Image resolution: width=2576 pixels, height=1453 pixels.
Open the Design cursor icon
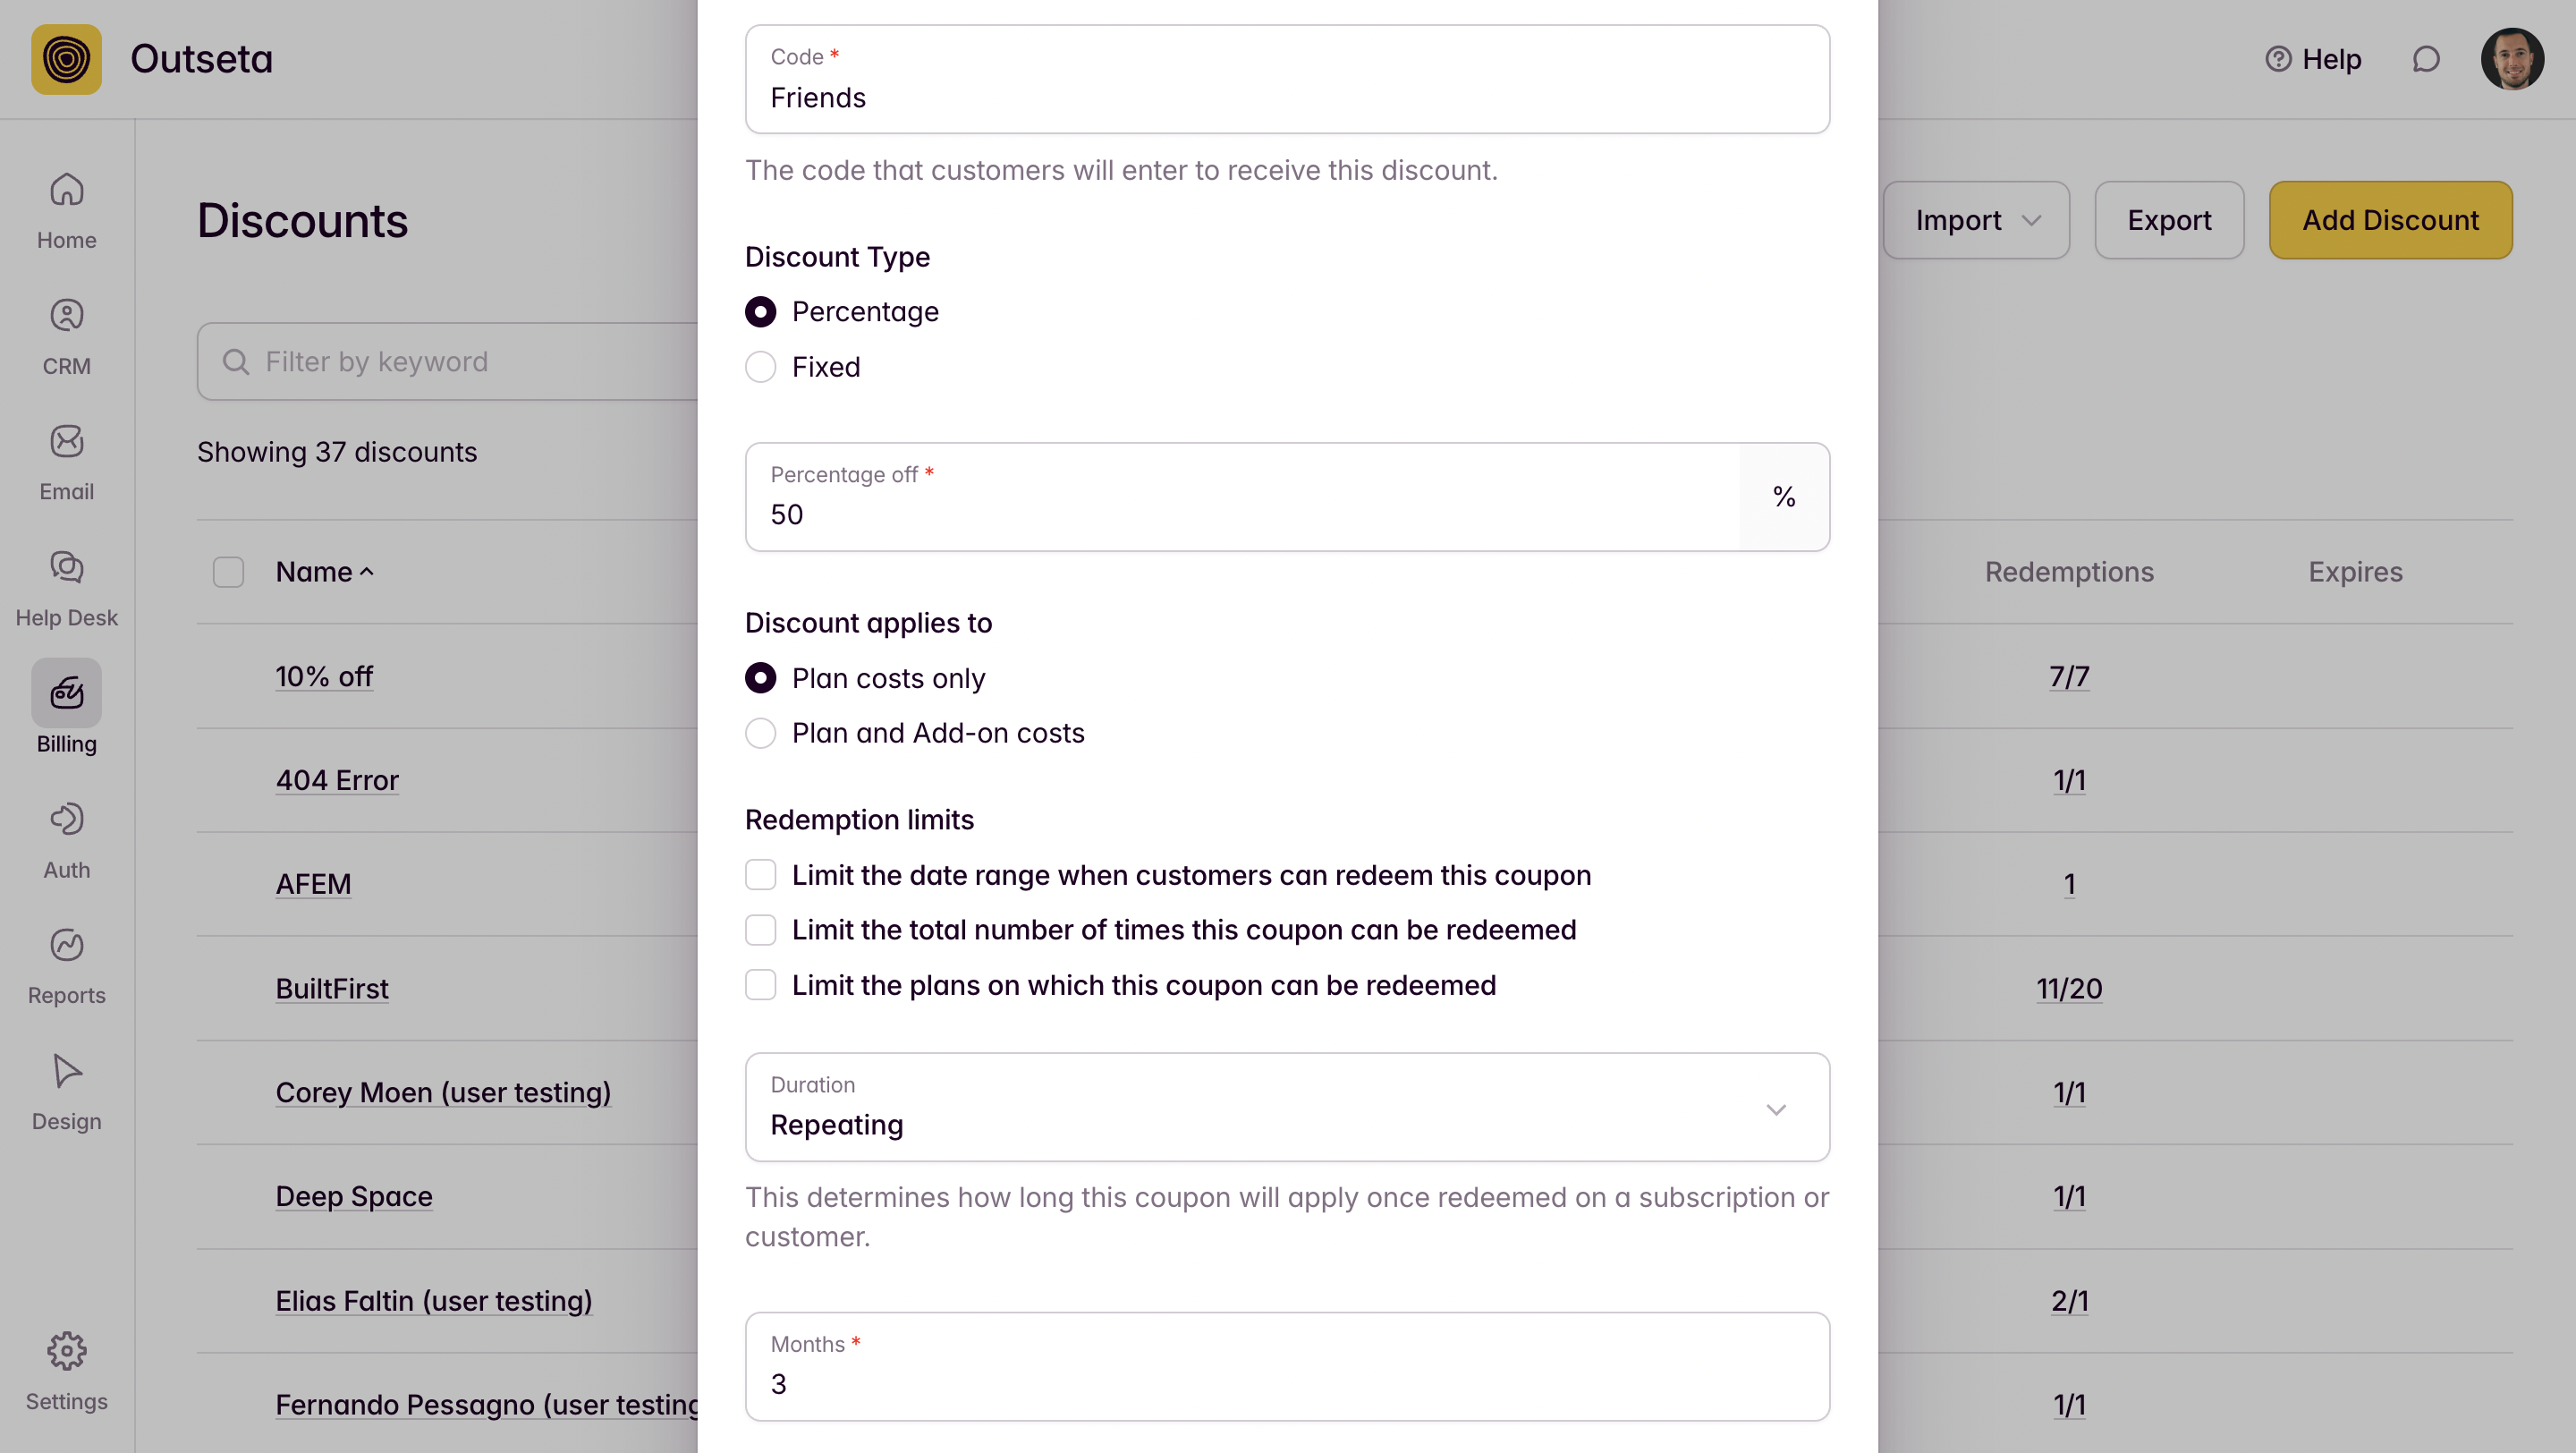pyautogui.click(x=66, y=1072)
